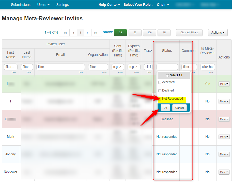Click the Expires date filter field
This screenshot has width=232, height=182.
point(134,67)
